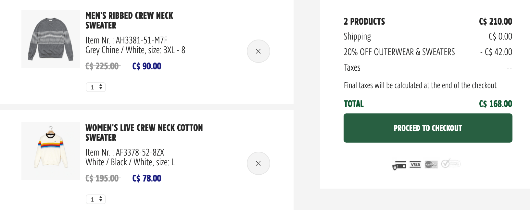Screen dimensions: 530x210
Task: Proceed to checkout
Action: click(x=428, y=128)
